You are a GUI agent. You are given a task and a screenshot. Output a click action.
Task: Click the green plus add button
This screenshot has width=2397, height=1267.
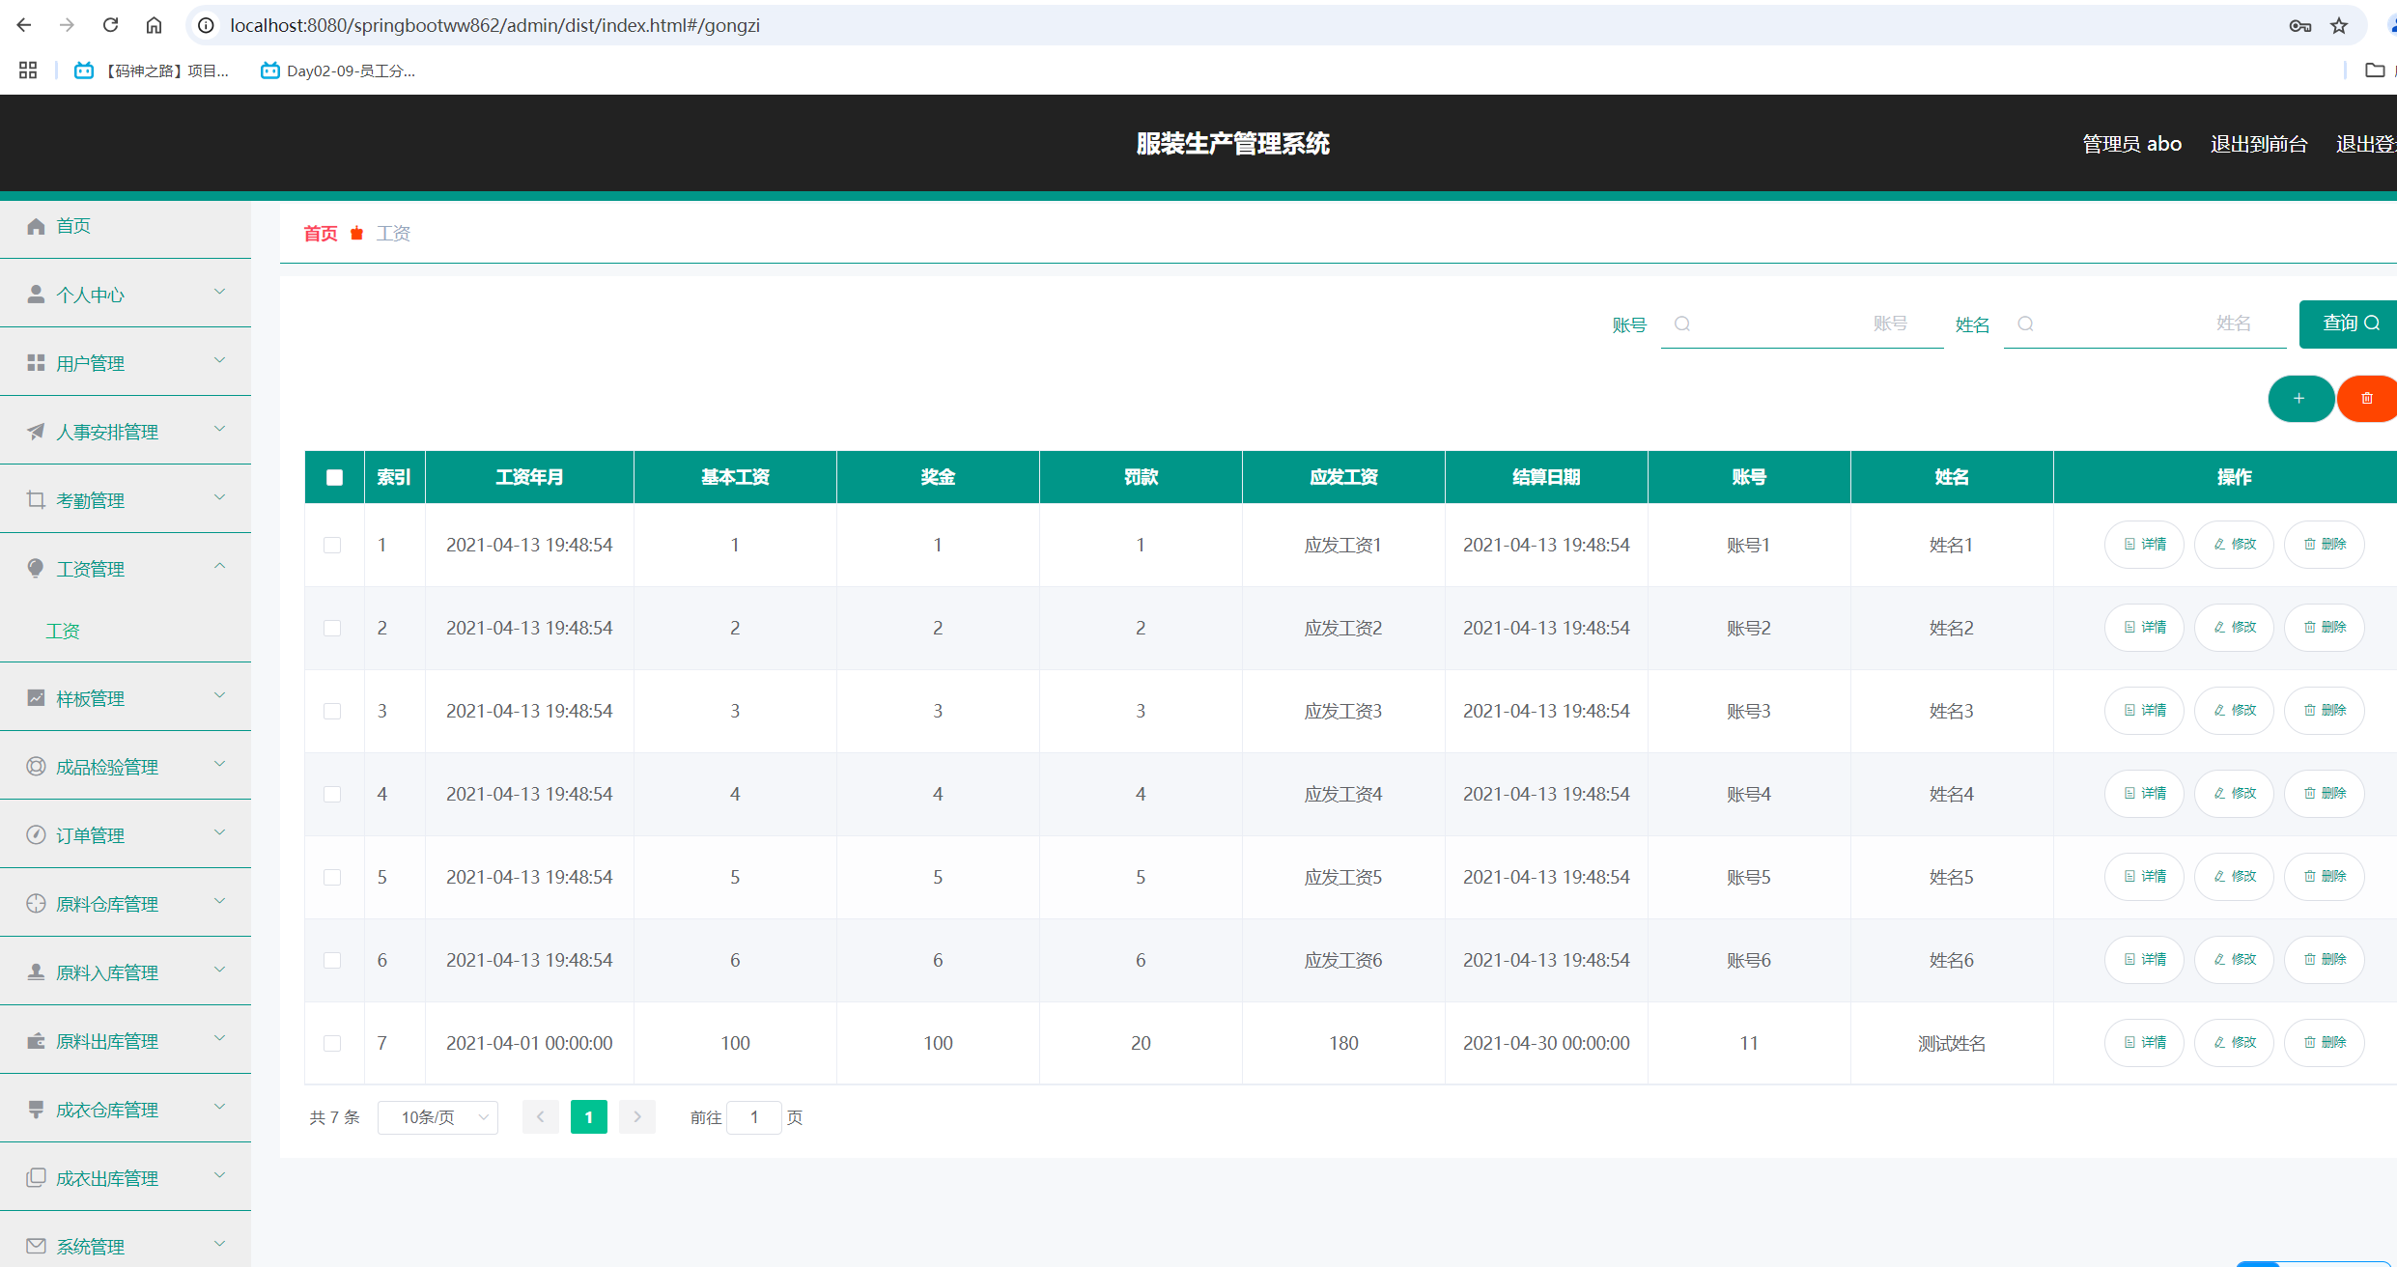point(2299,399)
